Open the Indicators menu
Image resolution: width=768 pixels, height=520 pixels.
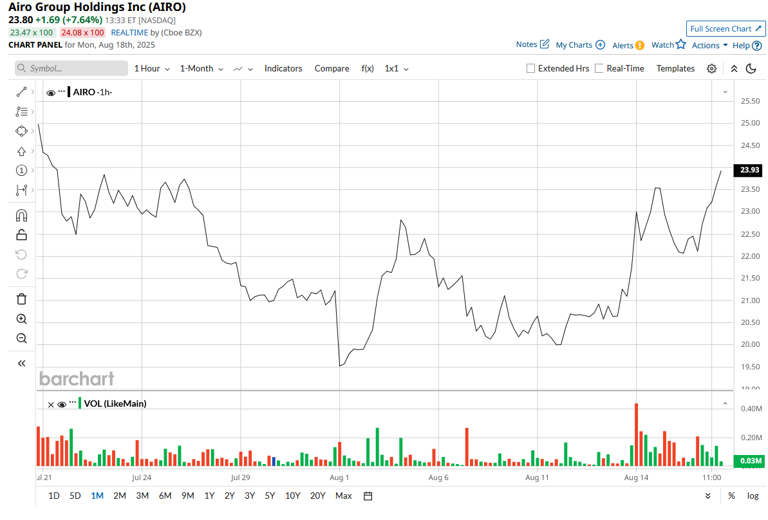tap(283, 69)
